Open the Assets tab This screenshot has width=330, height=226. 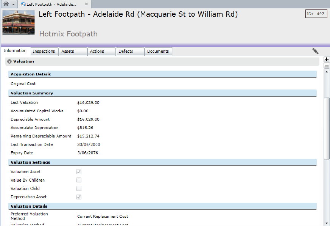coord(73,52)
